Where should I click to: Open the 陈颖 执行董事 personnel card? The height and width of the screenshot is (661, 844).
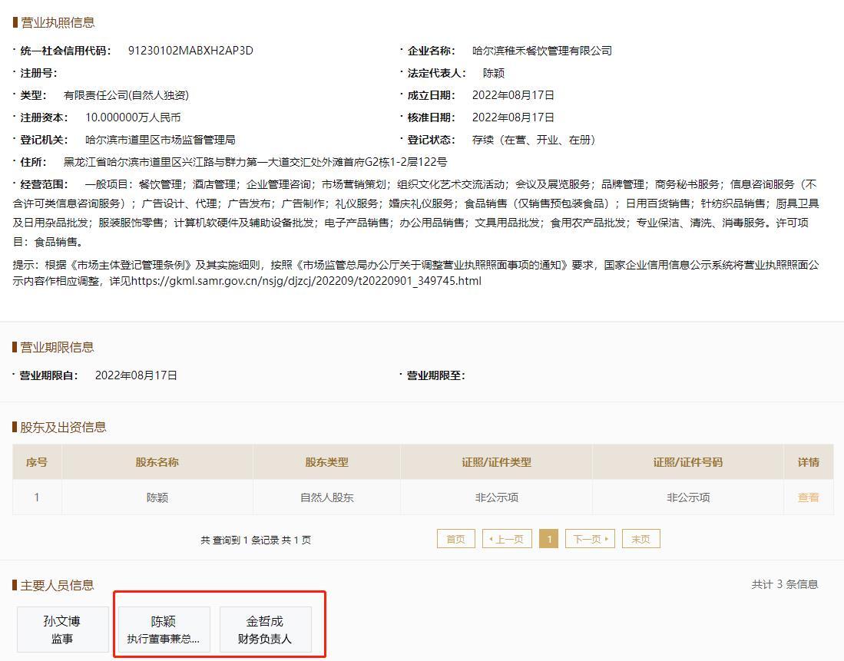tap(164, 630)
